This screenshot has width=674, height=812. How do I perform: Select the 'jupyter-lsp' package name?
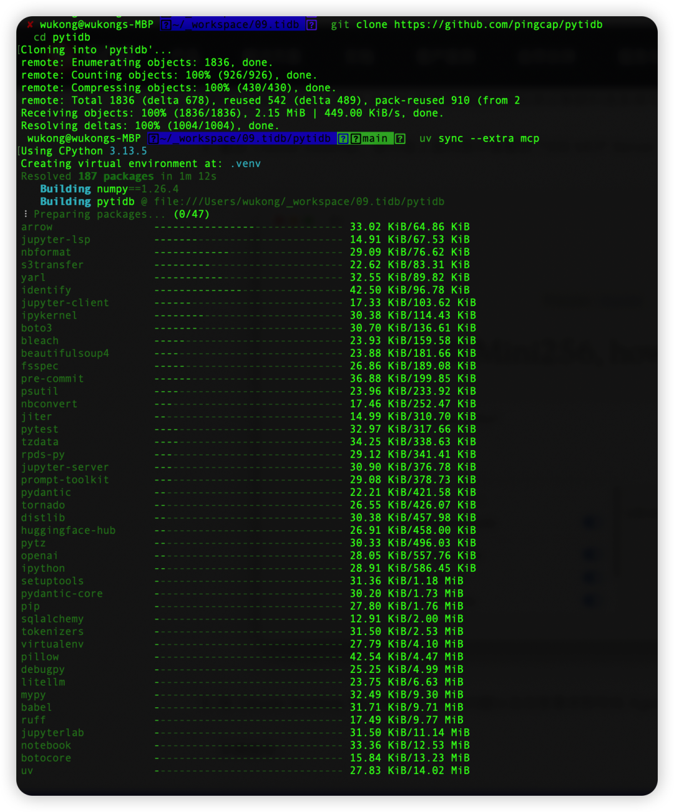(56, 239)
